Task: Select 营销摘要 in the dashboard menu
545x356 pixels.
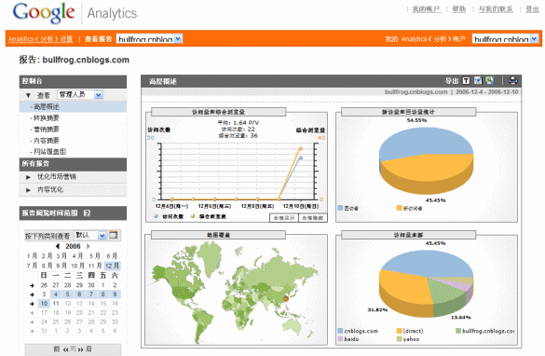Action: point(47,130)
